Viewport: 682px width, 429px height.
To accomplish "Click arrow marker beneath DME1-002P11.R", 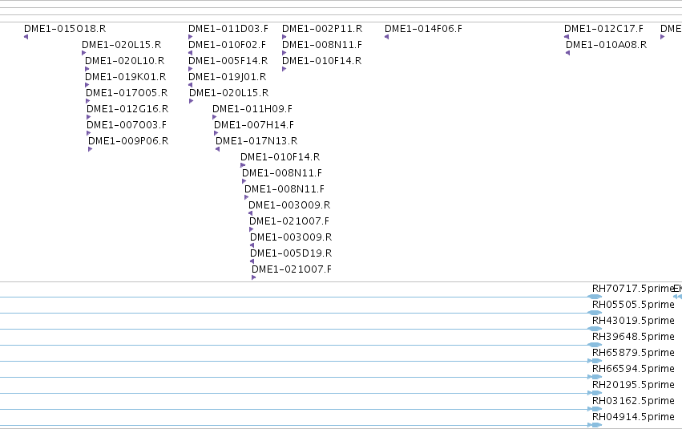I will (285, 37).
